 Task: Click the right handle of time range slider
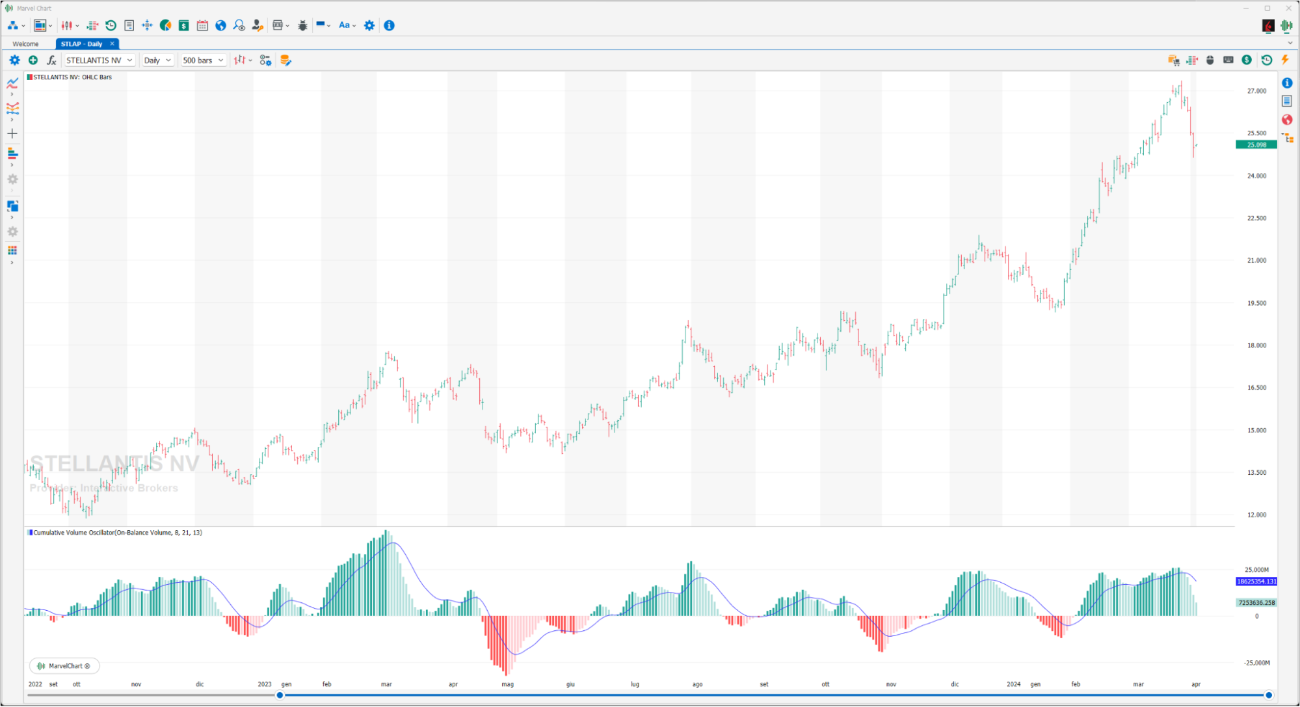1269,695
